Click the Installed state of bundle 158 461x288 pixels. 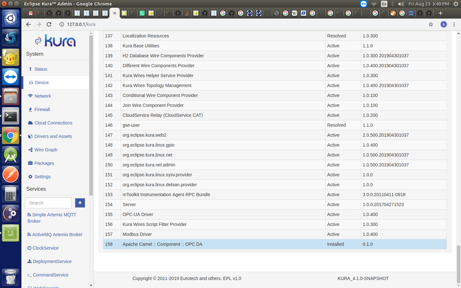pos(336,244)
